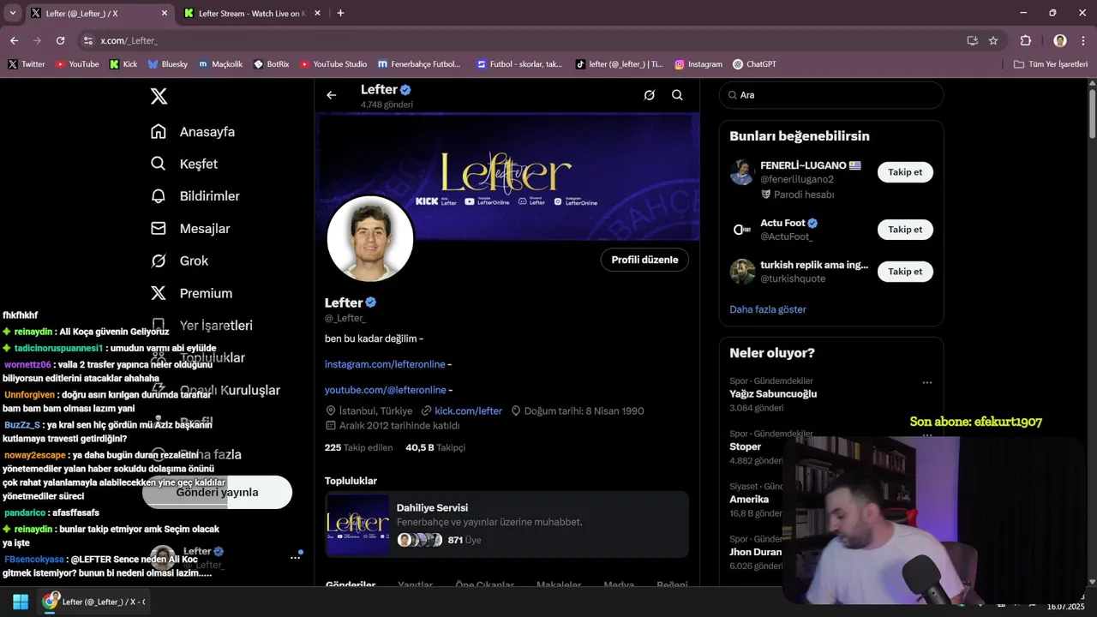Click the X logo in sidebar
This screenshot has height=617, width=1097.
[159, 96]
